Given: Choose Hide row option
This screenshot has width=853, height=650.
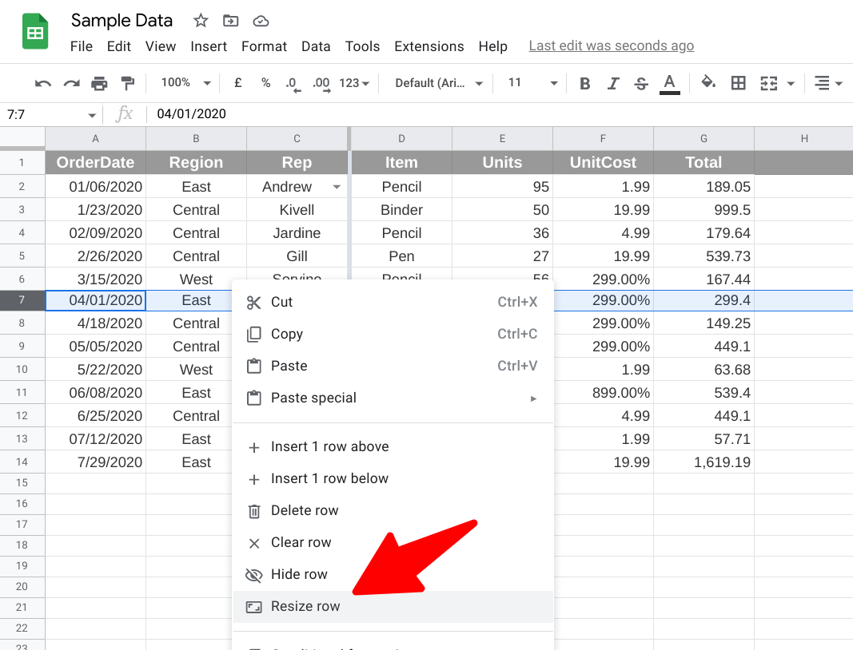Looking at the screenshot, I should tap(393, 575).
